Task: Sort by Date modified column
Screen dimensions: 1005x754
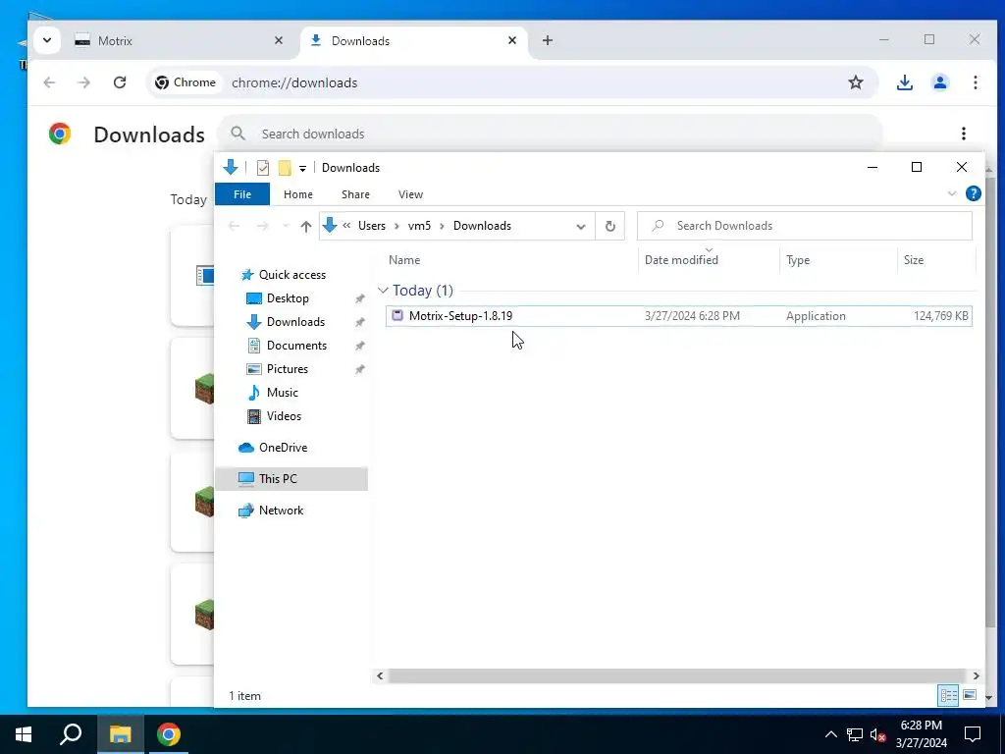Action: tap(681, 259)
